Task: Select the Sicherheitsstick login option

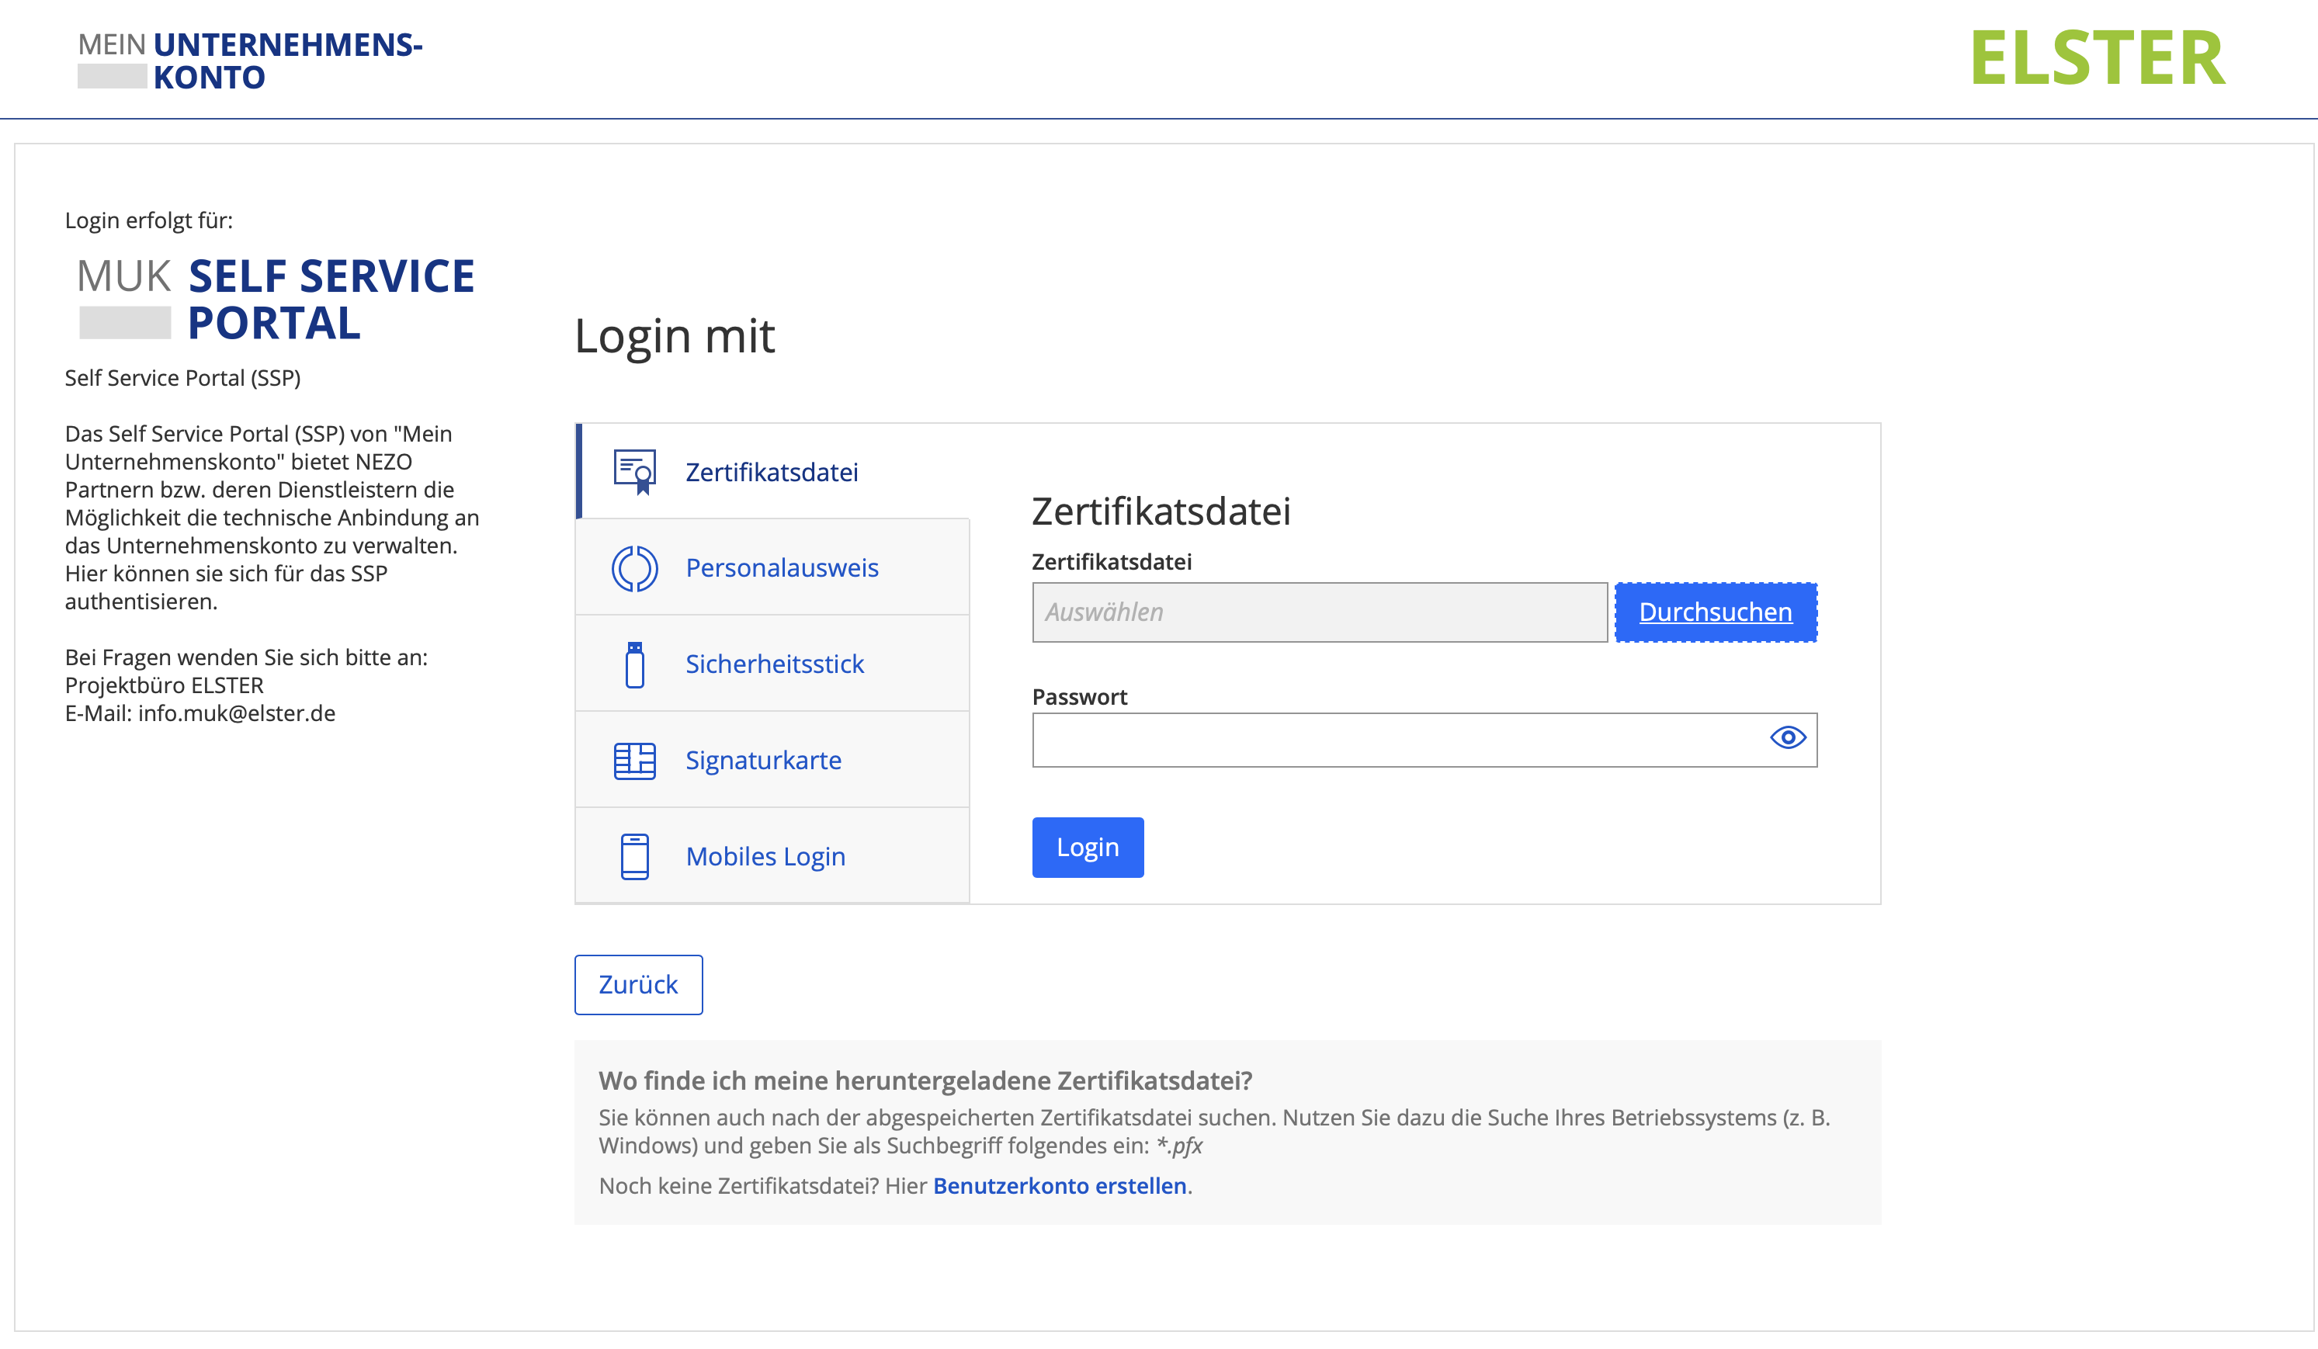Action: (x=775, y=664)
